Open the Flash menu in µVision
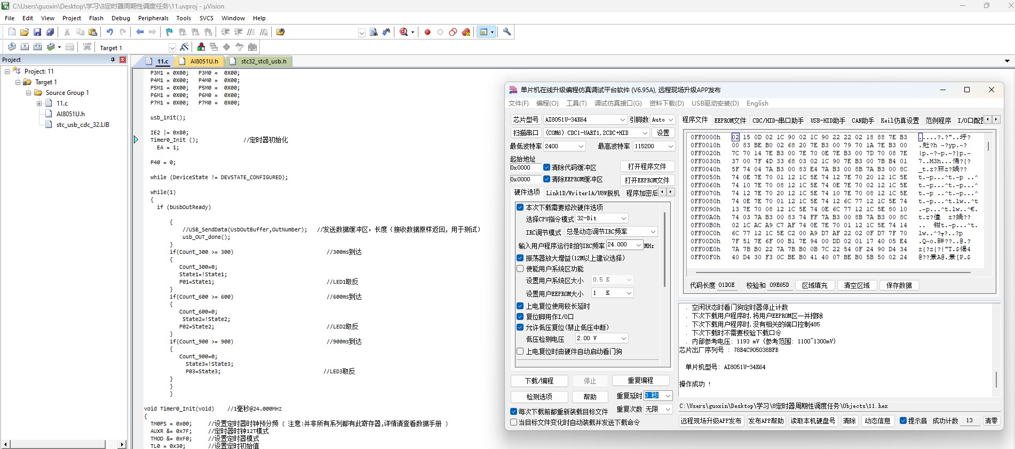Image resolution: width=1015 pixels, height=449 pixels. (96, 18)
